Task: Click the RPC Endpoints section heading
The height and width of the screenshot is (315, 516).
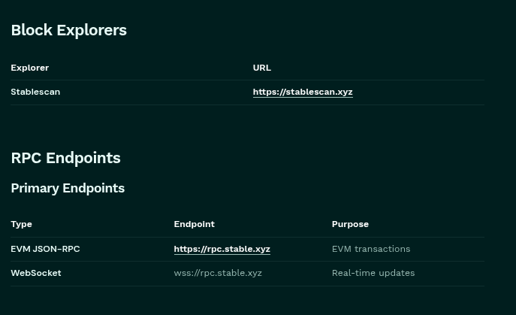Action: pos(65,158)
